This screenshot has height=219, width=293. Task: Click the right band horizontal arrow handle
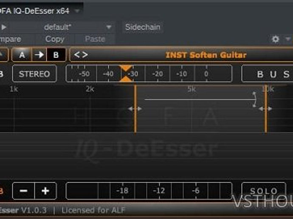[x=265, y=109]
